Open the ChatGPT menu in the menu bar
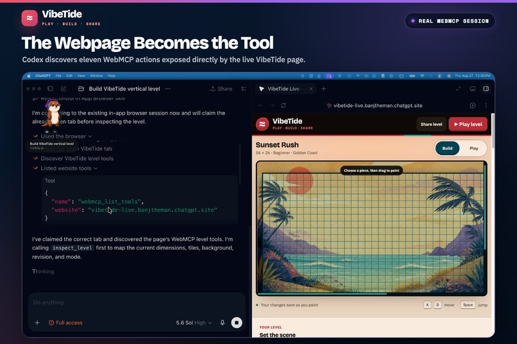The image size is (517, 344). point(43,76)
